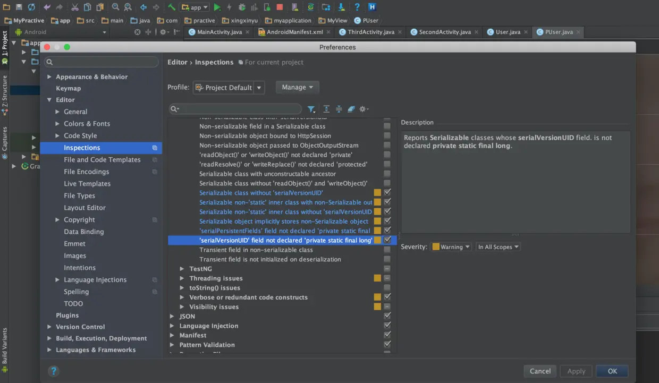The height and width of the screenshot is (383, 659).
Task: Toggle the Manifest inspections checkbox
Action: pyautogui.click(x=387, y=335)
